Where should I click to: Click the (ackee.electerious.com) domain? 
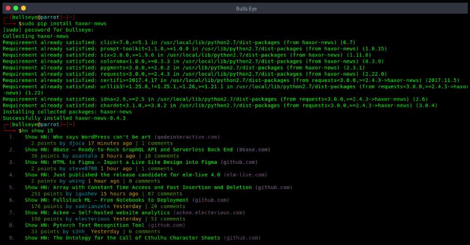209,212
